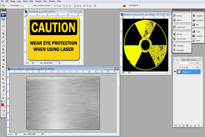Select the Clone Stamp tool
205x137 pixels.
[x=3, y=49]
